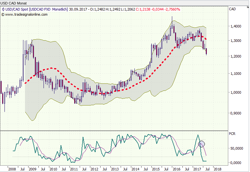250x172 pixels.
Task: Click the latest red candle on the chart
Action: point(206,51)
